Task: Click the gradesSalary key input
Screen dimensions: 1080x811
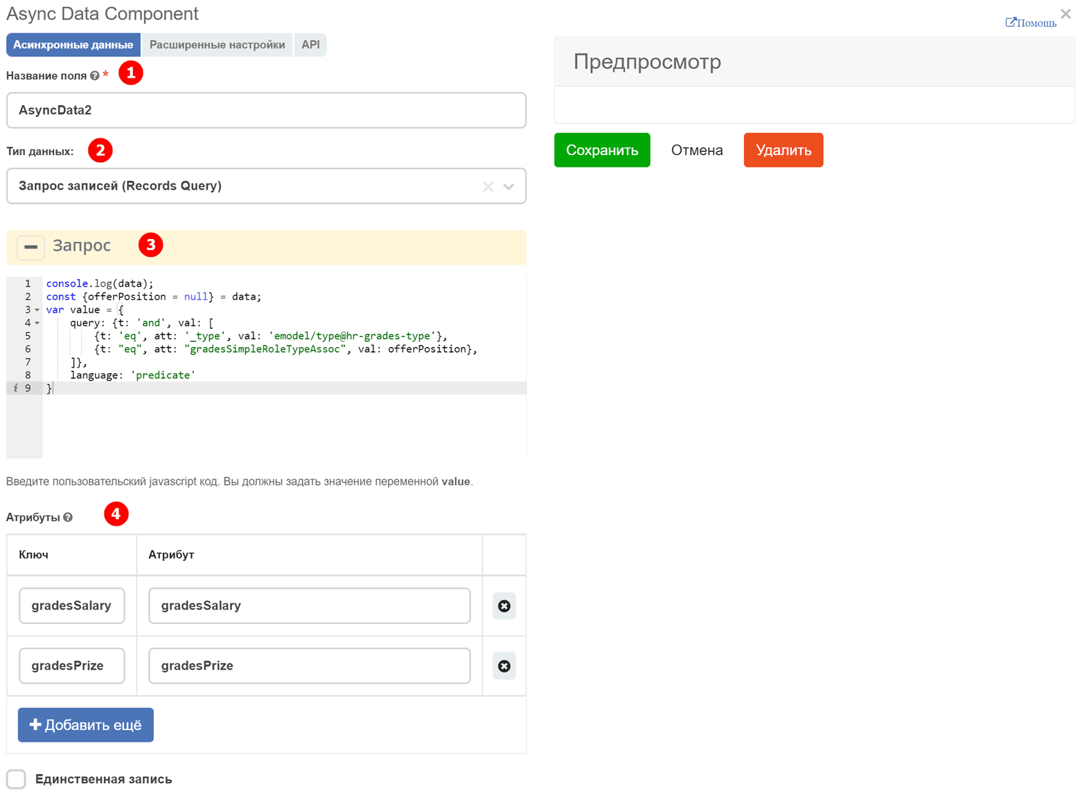Action: 72,606
